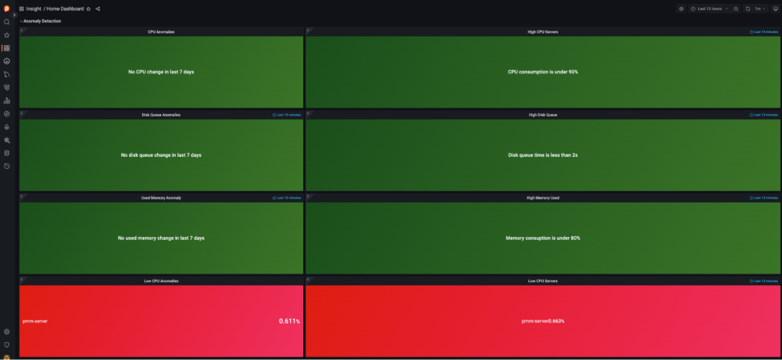Mark Home Dashboard as favorite using the star
Image resolution: width=782 pixels, height=360 pixels.
pyautogui.click(x=89, y=8)
